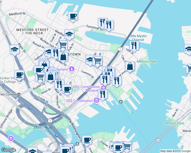The image size is (191, 153).
Task: Click the Route 99 highway shield
Action: tap(5, 33)
